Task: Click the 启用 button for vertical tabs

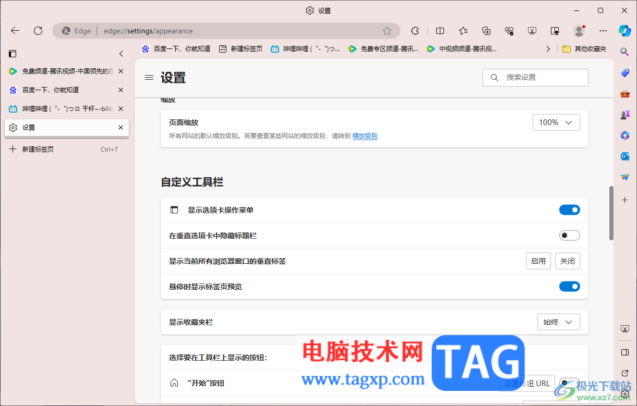Action: [538, 261]
